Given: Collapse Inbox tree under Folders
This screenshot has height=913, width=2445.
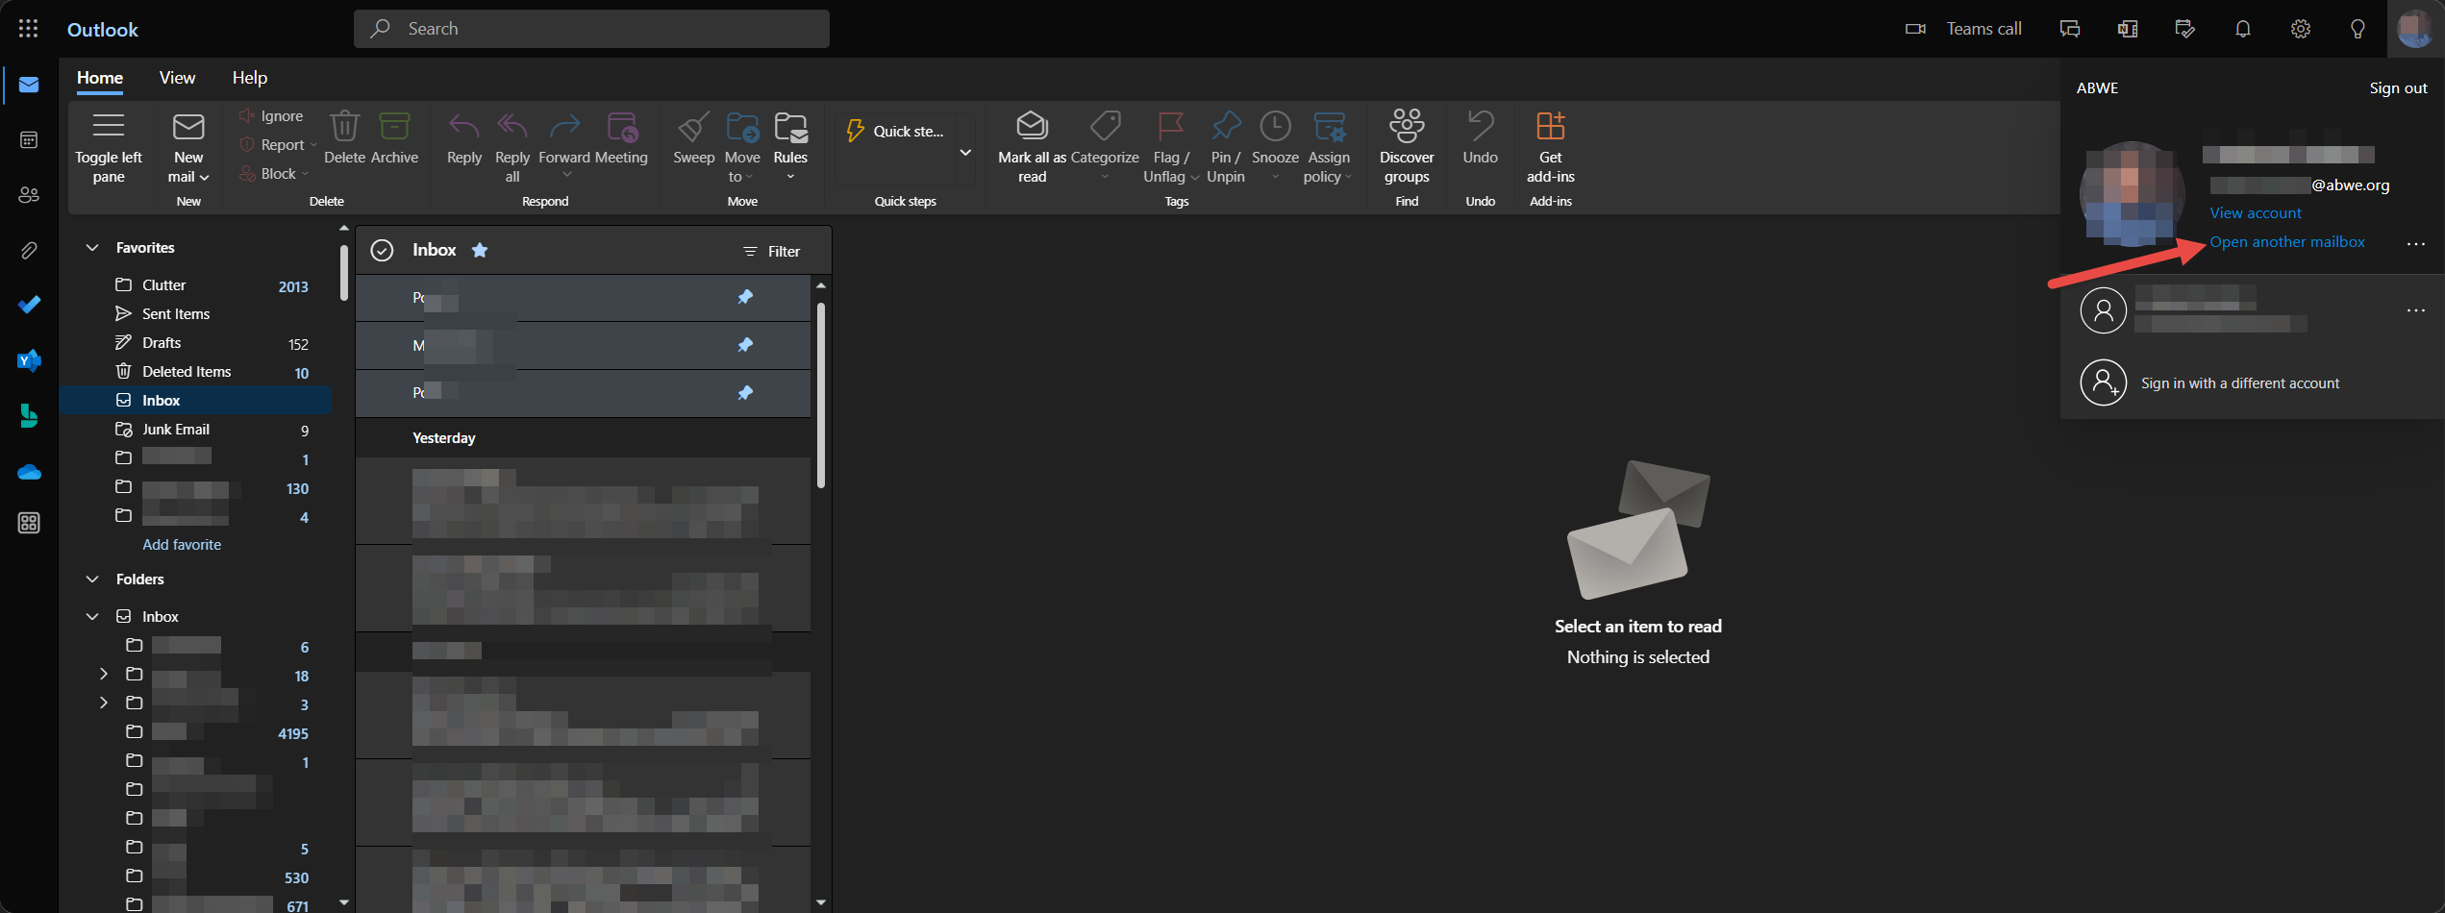Looking at the screenshot, I should click(92, 617).
